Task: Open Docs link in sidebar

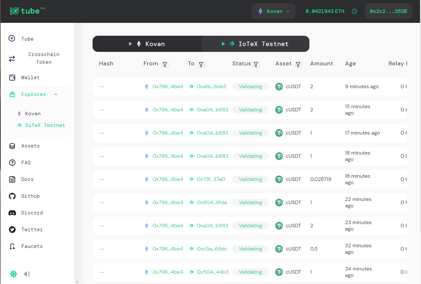Action: click(27, 179)
